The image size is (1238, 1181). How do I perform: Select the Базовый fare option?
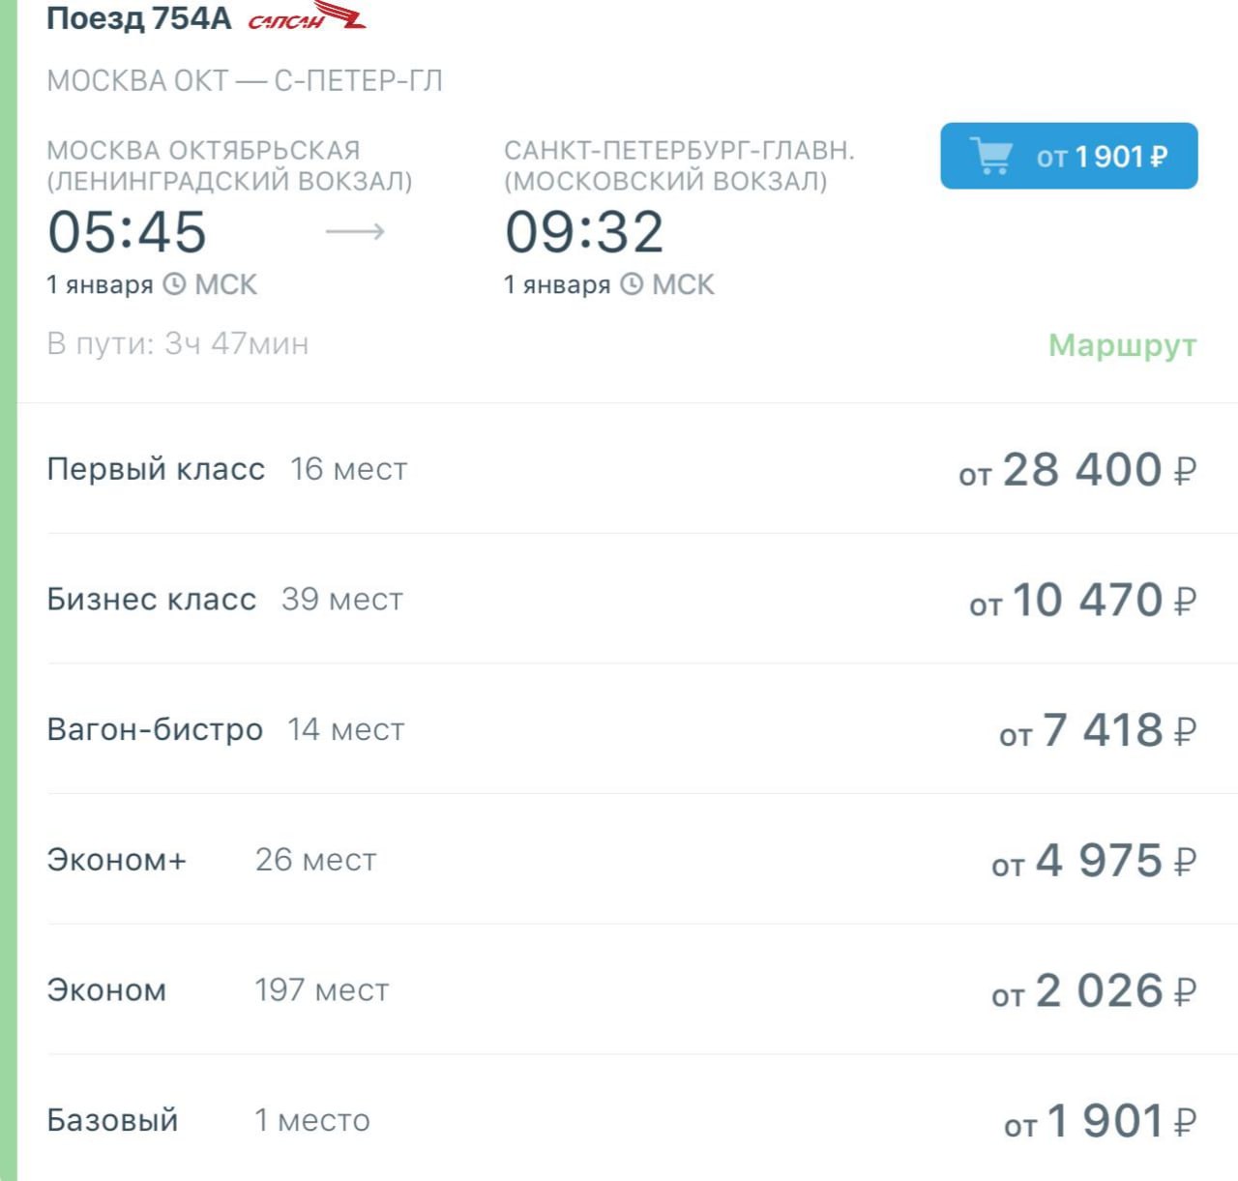pyautogui.click(x=114, y=1120)
